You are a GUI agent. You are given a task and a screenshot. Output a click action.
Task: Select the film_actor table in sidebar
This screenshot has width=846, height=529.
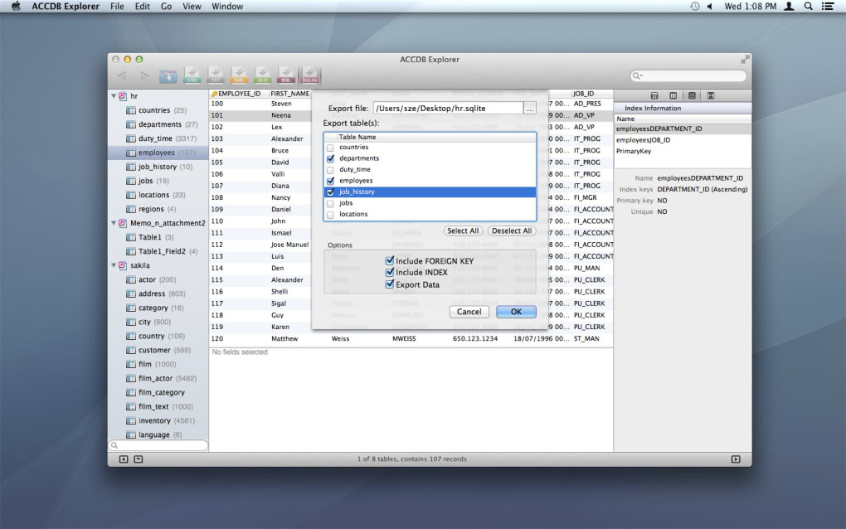[158, 379]
